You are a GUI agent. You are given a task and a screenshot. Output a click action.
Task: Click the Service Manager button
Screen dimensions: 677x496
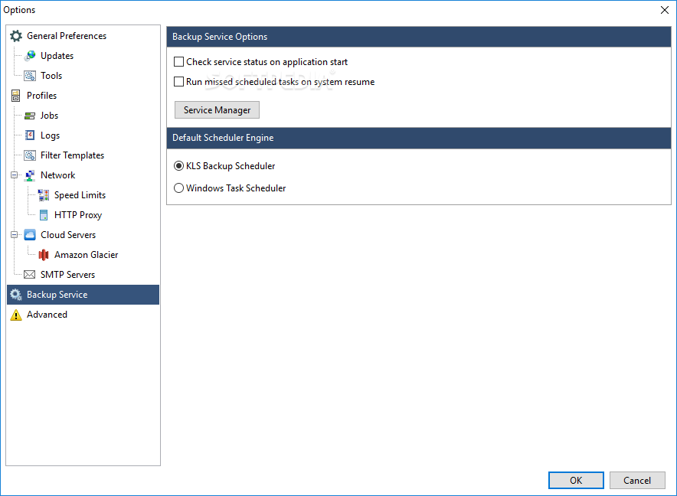pyautogui.click(x=217, y=110)
